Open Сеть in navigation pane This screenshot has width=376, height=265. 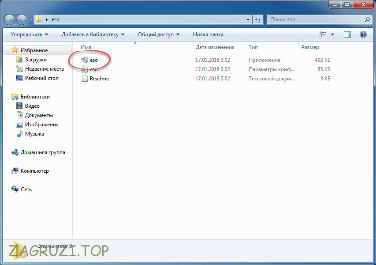[26, 189]
